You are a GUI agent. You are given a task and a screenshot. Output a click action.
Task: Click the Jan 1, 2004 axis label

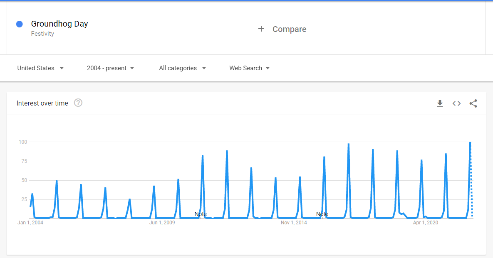(x=30, y=223)
